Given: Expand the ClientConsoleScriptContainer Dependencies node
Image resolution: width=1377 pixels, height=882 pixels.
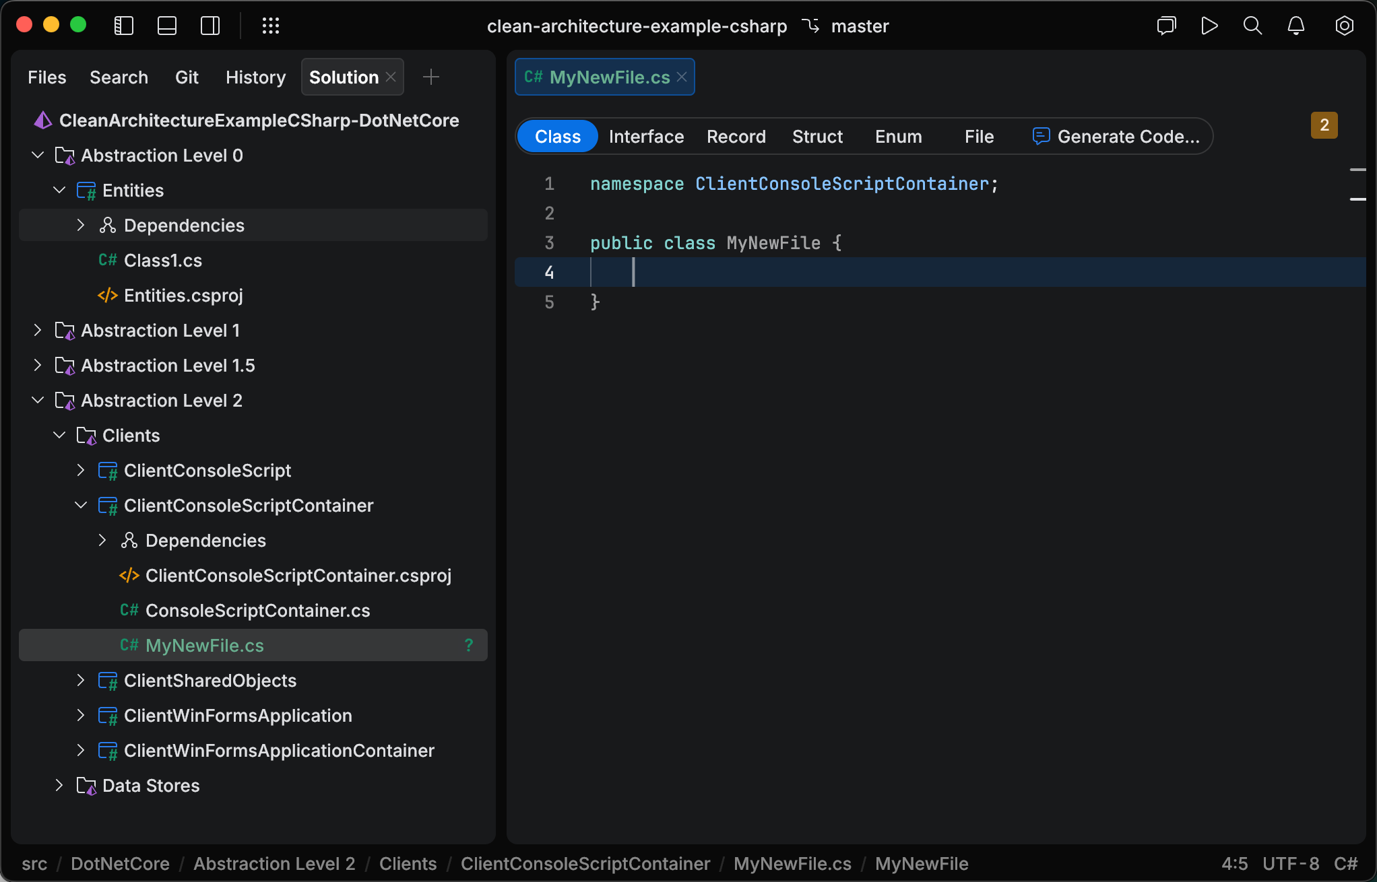Looking at the screenshot, I should (x=102, y=540).
